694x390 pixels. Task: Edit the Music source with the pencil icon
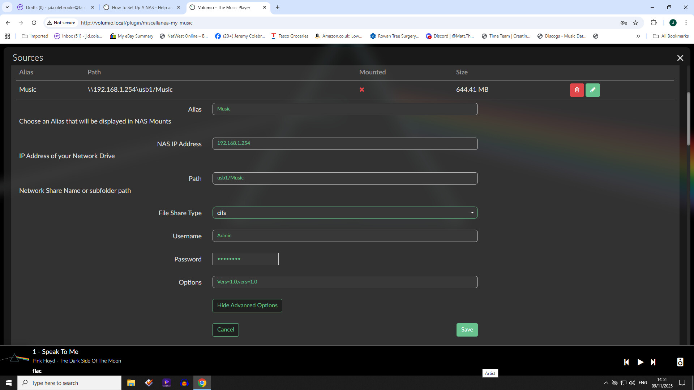tap(592, 90)
